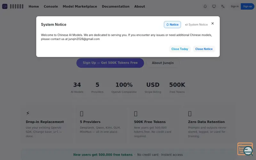Click Close Today button
Image resolution: width=256 pixels, height=160 pixels.
tap(180, 49)
